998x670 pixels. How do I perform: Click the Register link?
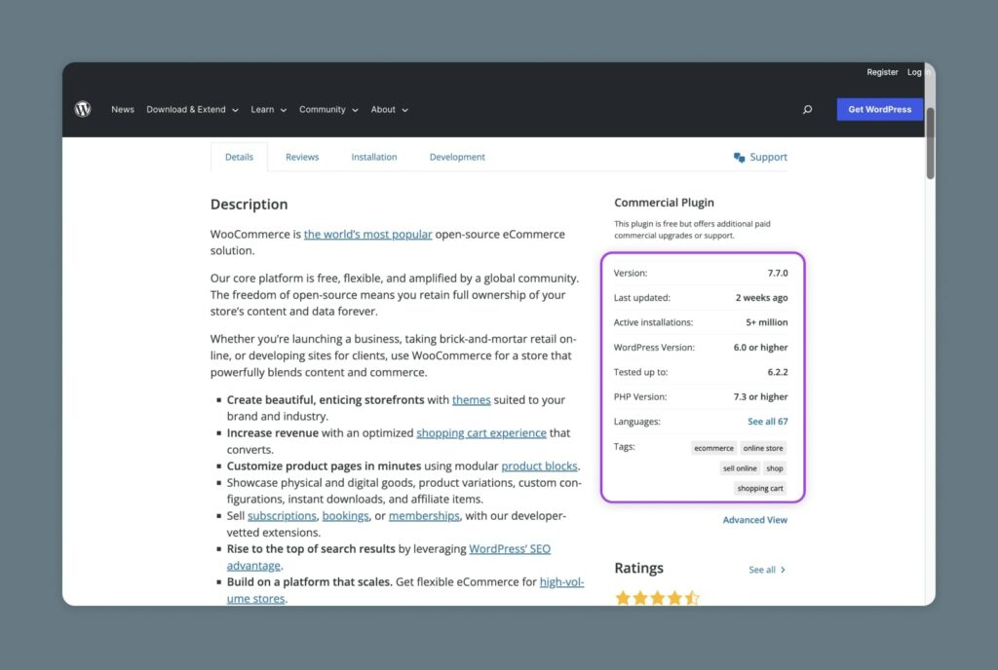[883, 71]
